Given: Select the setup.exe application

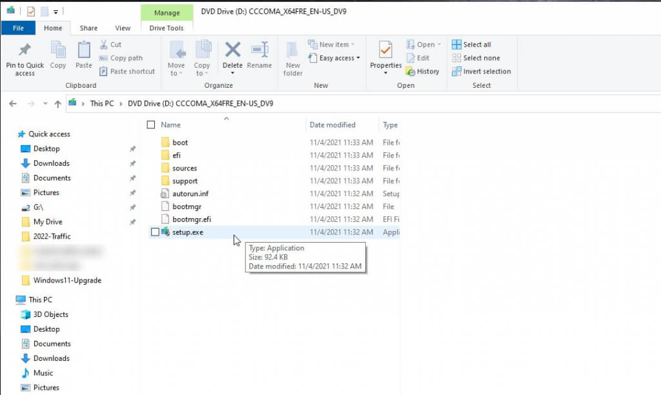Looking at the screenshot, I should click(x=188, y=232).
